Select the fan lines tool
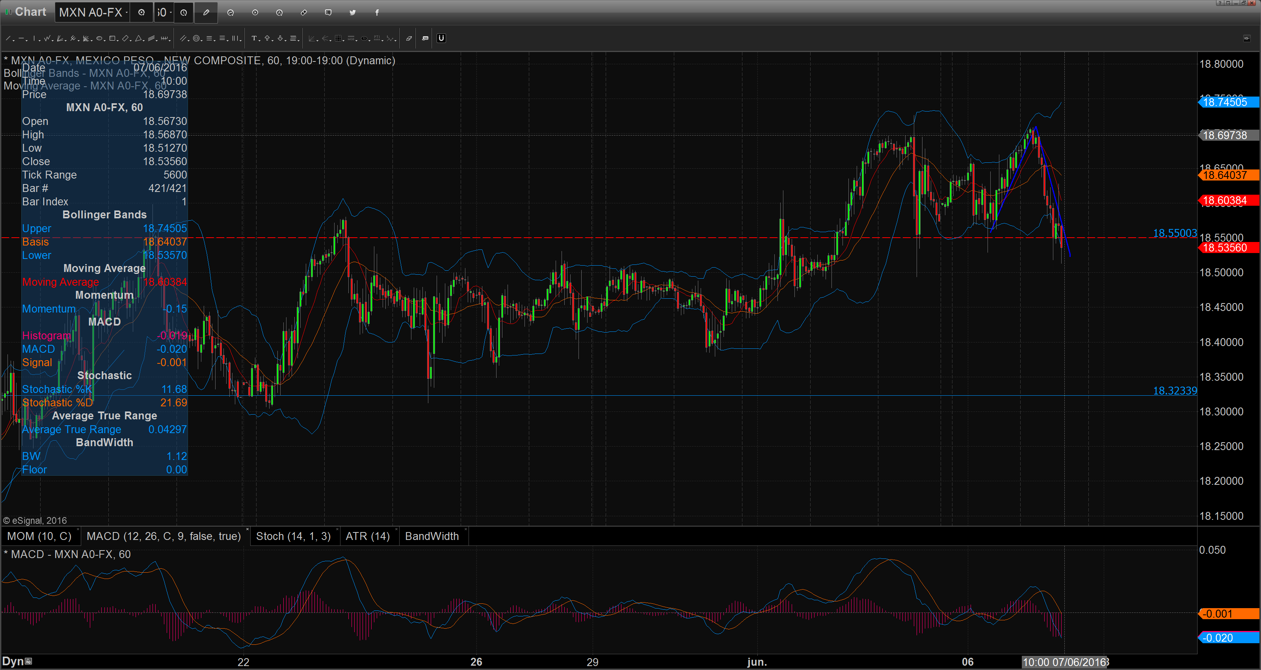Screen dimensions: 1261x670 click(x=60, y=38)
